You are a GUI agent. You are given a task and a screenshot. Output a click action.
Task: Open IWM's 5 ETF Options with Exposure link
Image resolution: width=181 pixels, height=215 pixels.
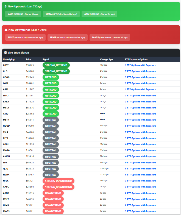click(141, 83)
